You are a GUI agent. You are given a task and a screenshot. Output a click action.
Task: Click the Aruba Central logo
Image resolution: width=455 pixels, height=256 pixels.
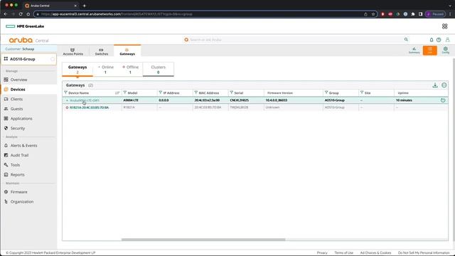28,40
